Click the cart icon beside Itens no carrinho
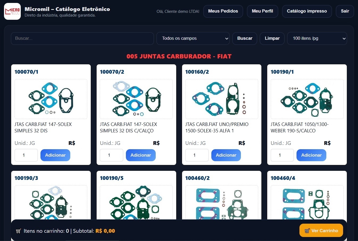This screenshot has height=241, width=358. pyautogui.click(x=18, y=231)
